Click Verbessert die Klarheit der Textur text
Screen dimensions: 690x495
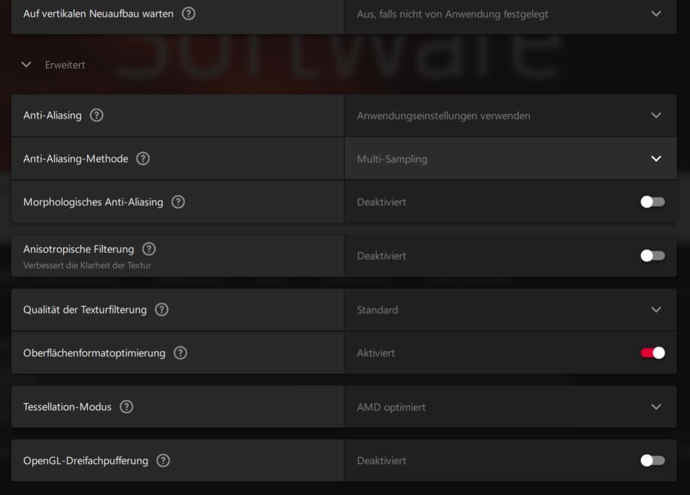point(87,265)
